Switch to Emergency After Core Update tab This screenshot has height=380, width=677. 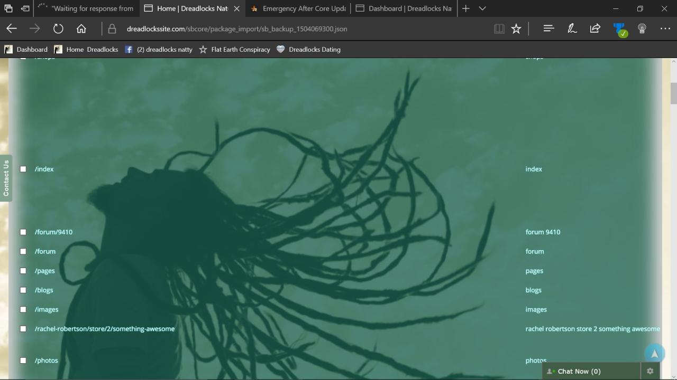click(x=299, y=8)
